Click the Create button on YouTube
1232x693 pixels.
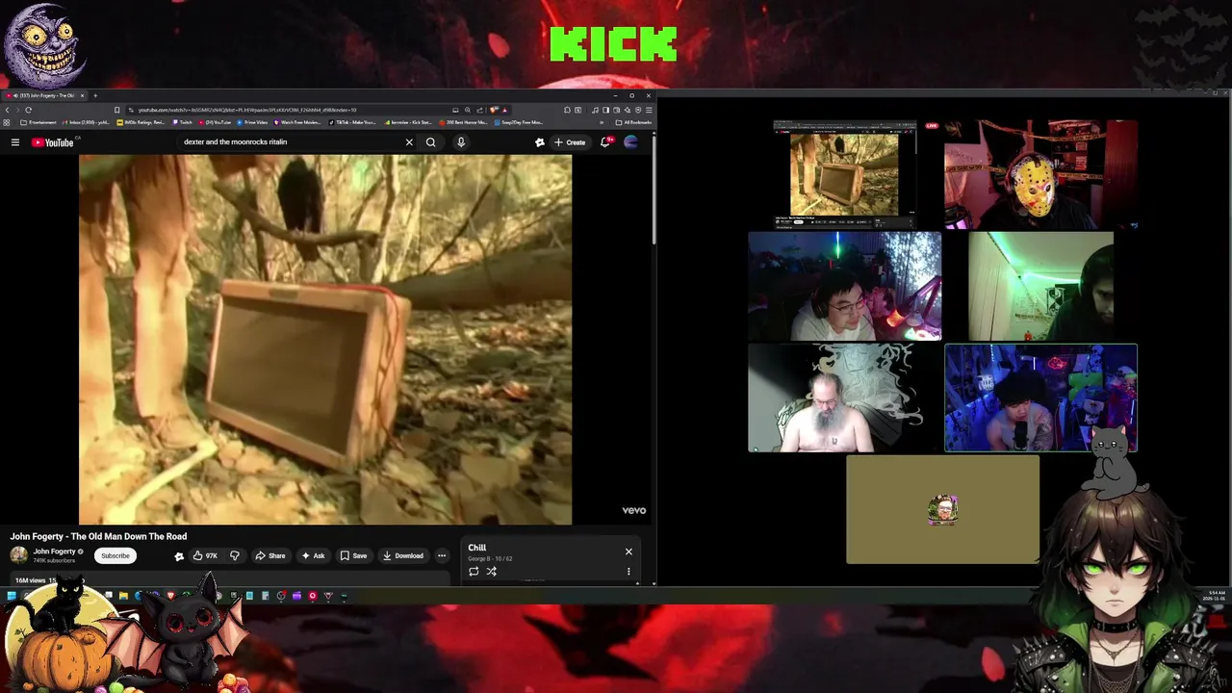pos(570,142)
